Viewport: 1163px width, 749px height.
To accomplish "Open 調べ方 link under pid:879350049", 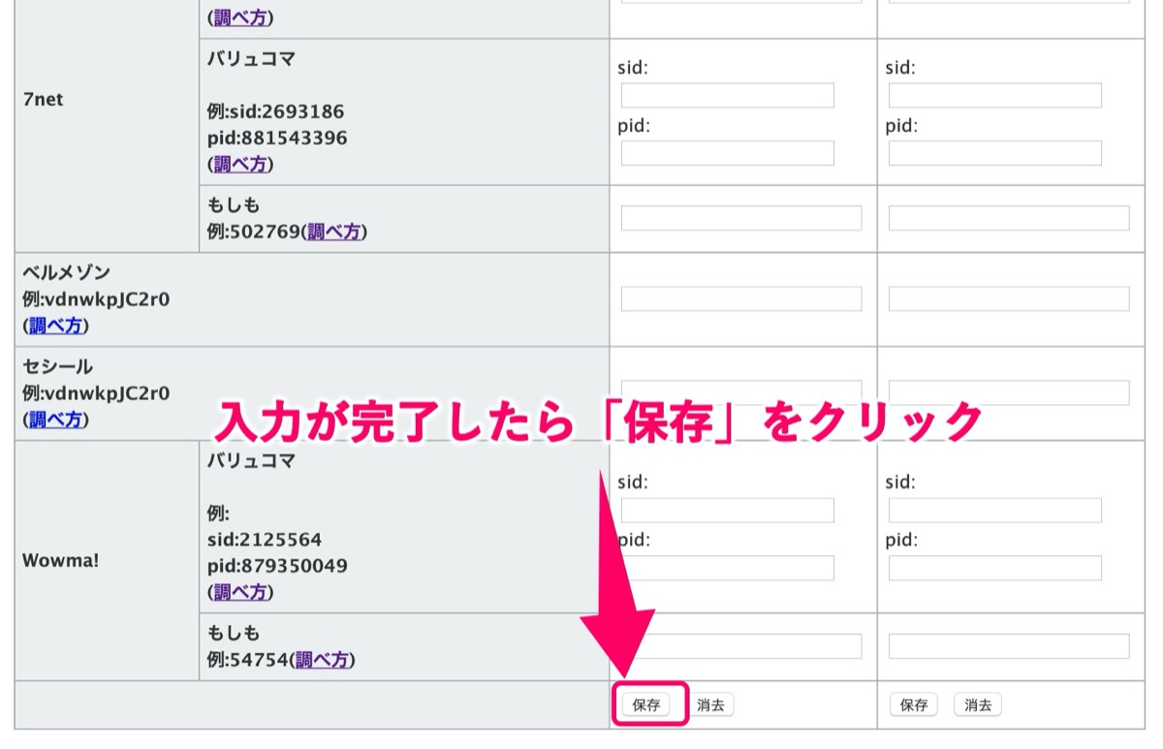I will tap(240, 591).
